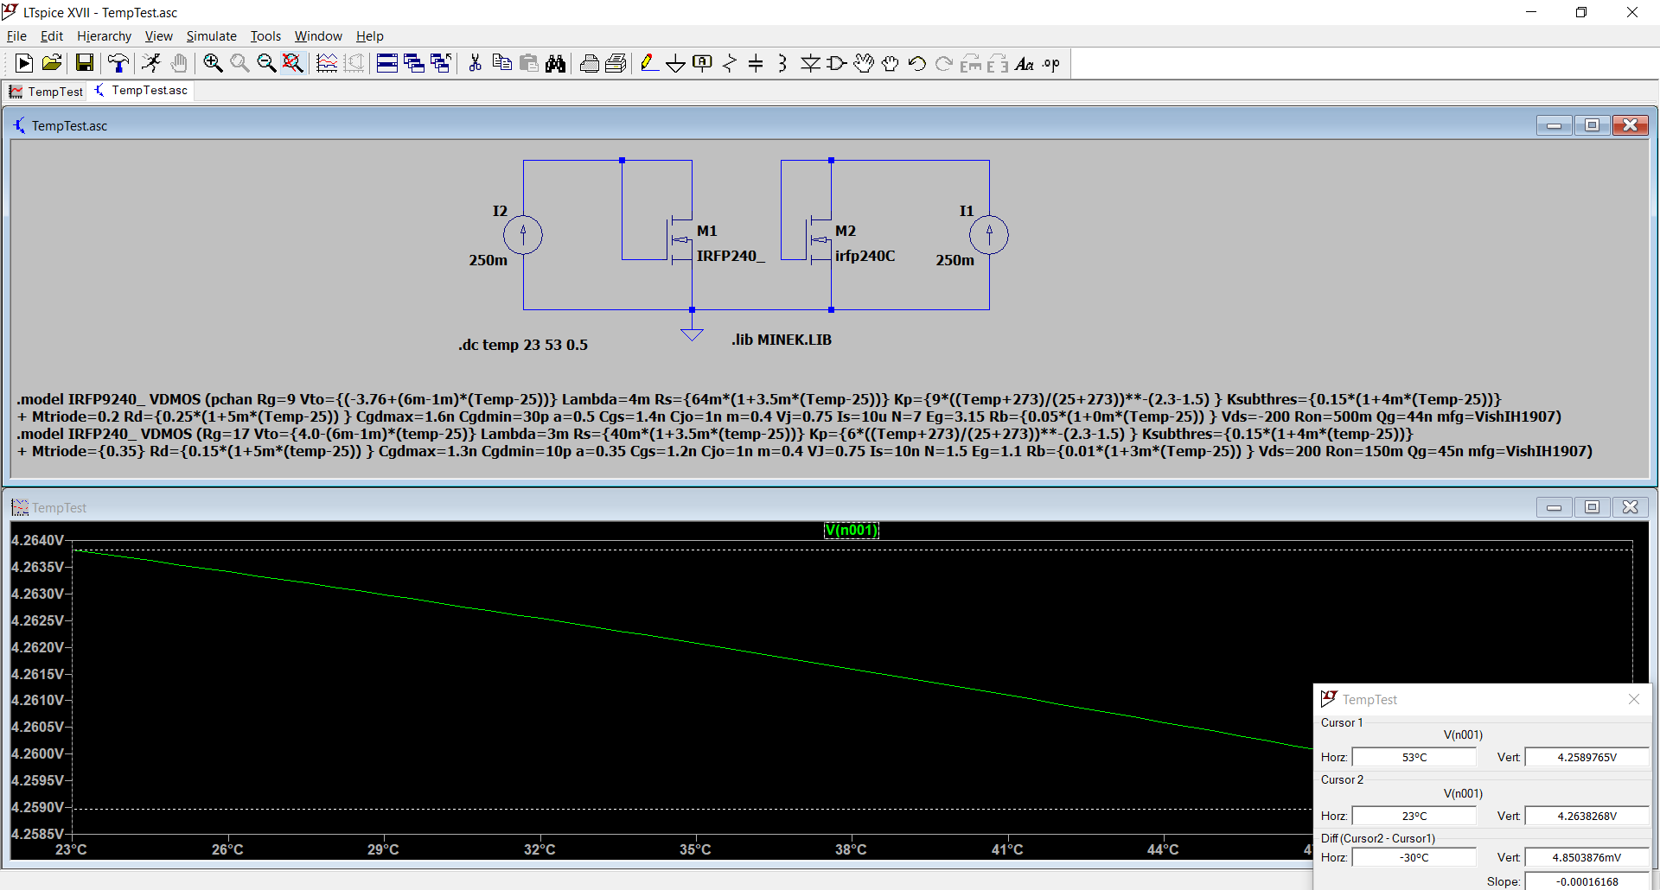Select the Drag closed-hand tool
The width and height of the screenshot is (1660, 890).
pos(891,63)
